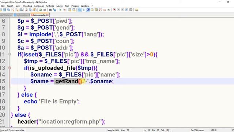Click the highlighted getRand() text on line 15
Viewport: 234px width, 132px height.
click(x=69, y=81)
